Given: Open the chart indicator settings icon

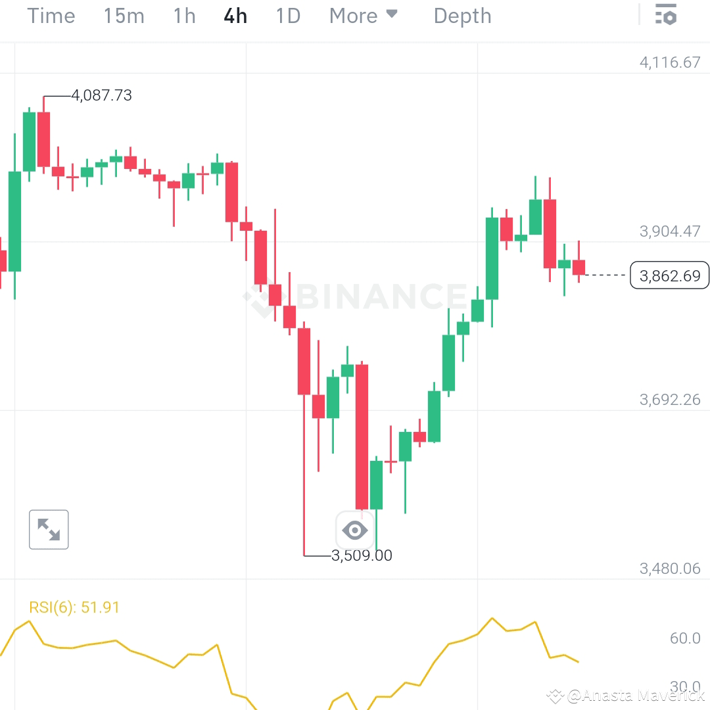Looking at the screenshot, I should pos(666,14).
